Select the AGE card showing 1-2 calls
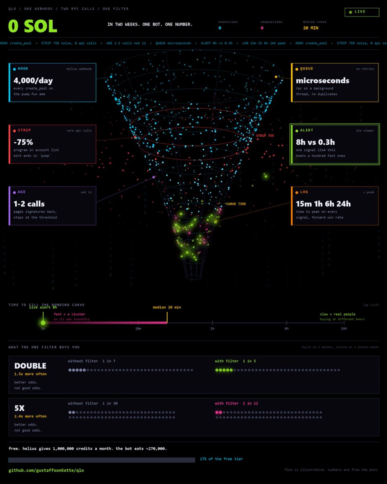Image resolution: width=387 pixels, height=484 pixels. pos(52,206)
